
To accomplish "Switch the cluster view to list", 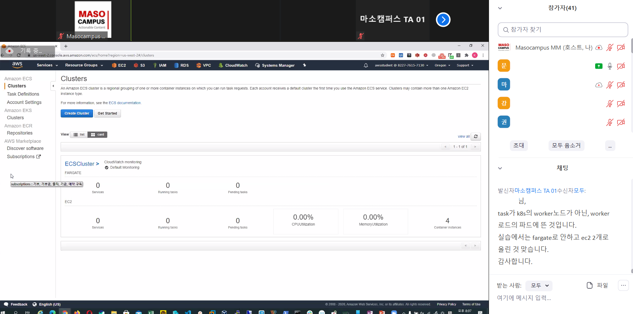I will coord(79,135).
